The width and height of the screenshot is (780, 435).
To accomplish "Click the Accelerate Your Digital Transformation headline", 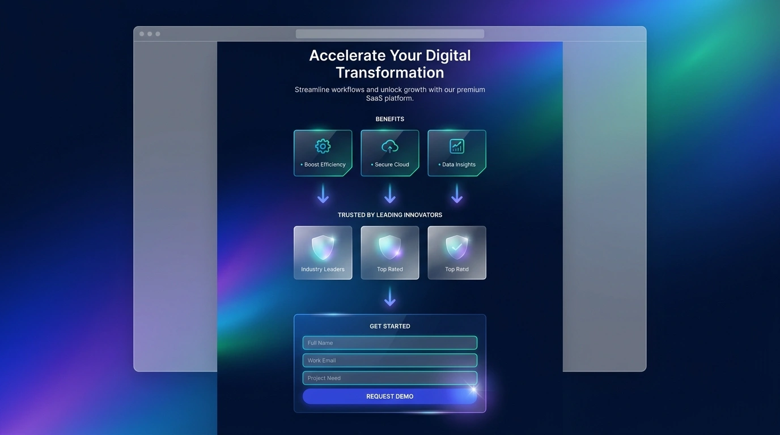I will [x=390, y=64].
